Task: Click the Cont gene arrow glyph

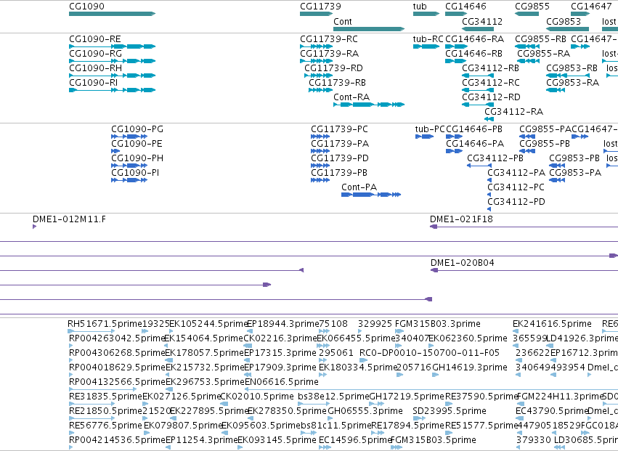Action: click(369, 29)
